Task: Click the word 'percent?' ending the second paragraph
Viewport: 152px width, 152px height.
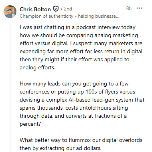Action: coord(30,124)
